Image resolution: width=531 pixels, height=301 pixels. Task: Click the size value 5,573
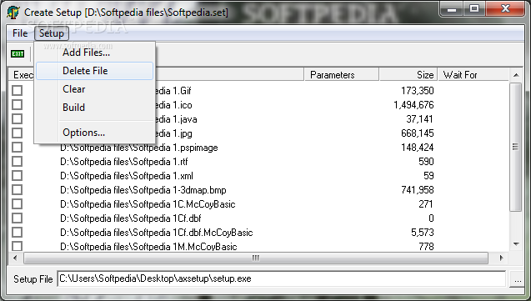[423, 233]
